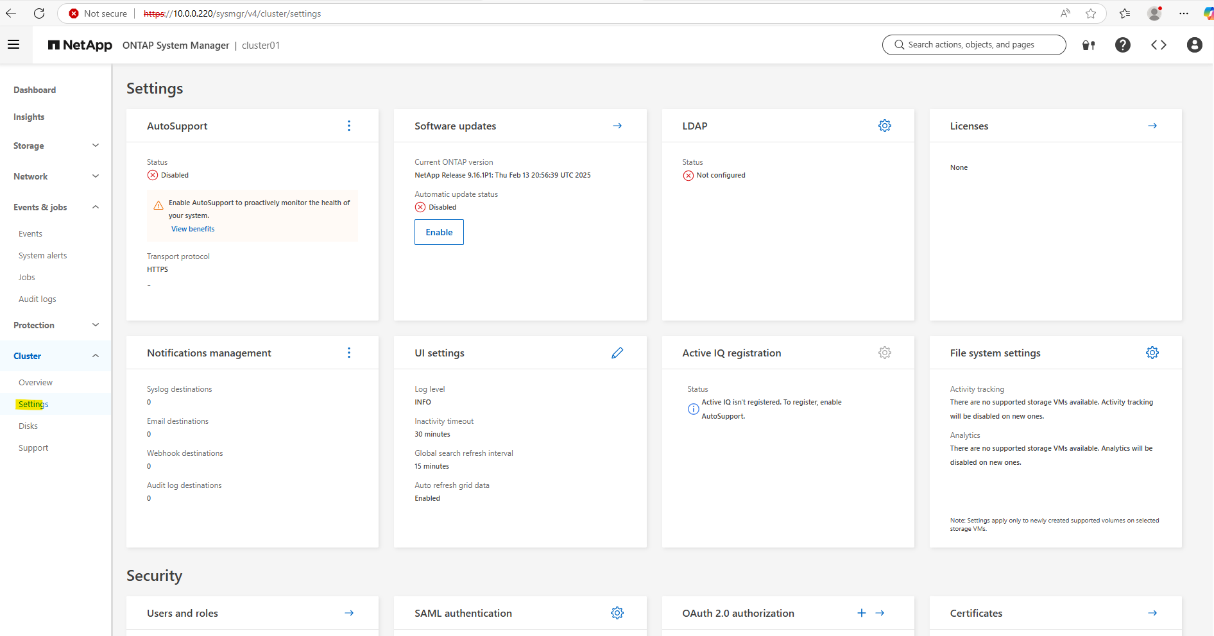The image size is (1214, 636).
Task: Click the HTTPS transport protocol value
Action: [157, 269]
